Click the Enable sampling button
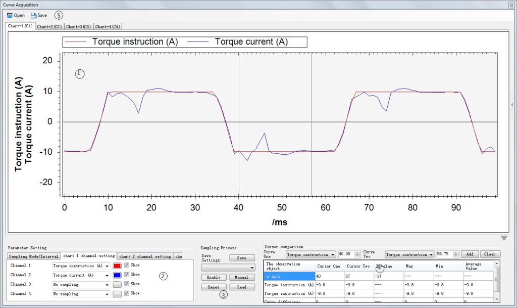 [214, 277]
